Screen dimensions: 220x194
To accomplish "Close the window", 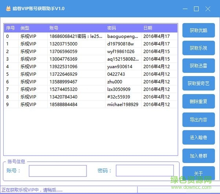I will pos(208,9).
